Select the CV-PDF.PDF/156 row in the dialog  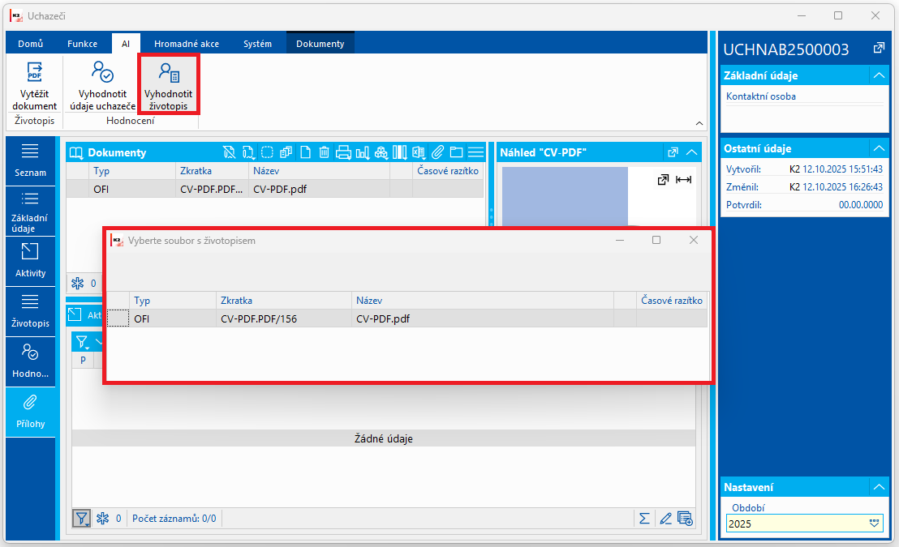pos(407,318)
